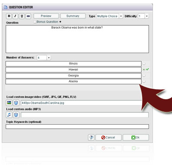172x165 pixels.
Task: Mark Illinois as the correct answer
Action: 144,64
